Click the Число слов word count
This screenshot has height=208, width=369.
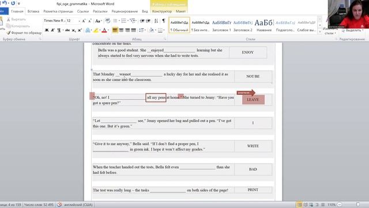pos(39,205)
